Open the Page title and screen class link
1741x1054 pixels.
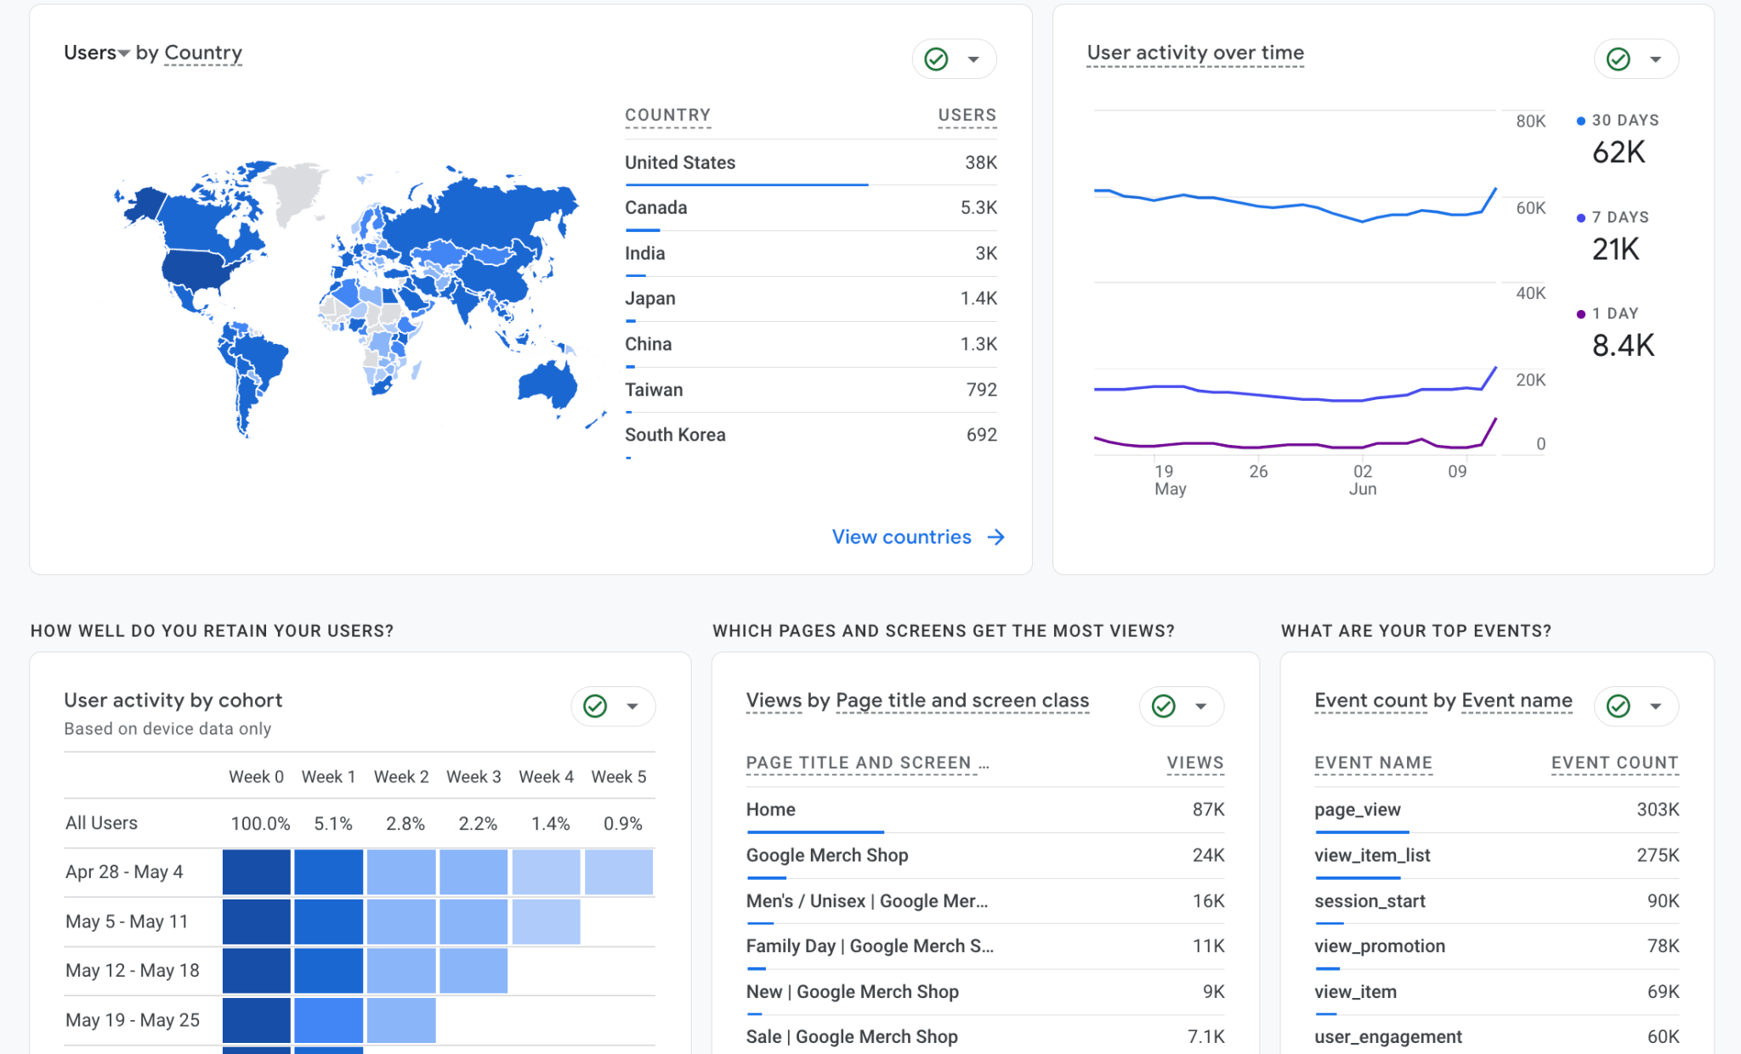[x=961, y=700]
